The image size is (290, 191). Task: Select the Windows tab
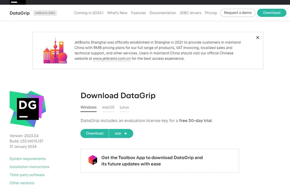pyautogui.click(x=88, y=107)
